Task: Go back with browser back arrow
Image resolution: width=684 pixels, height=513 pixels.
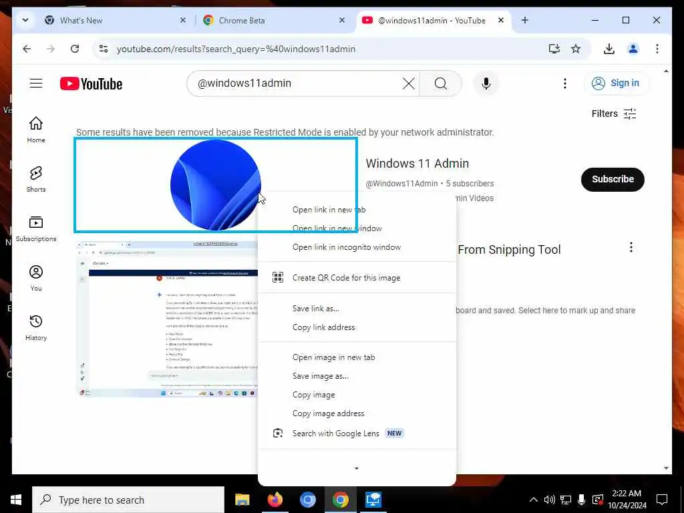Action: [27, 49]
